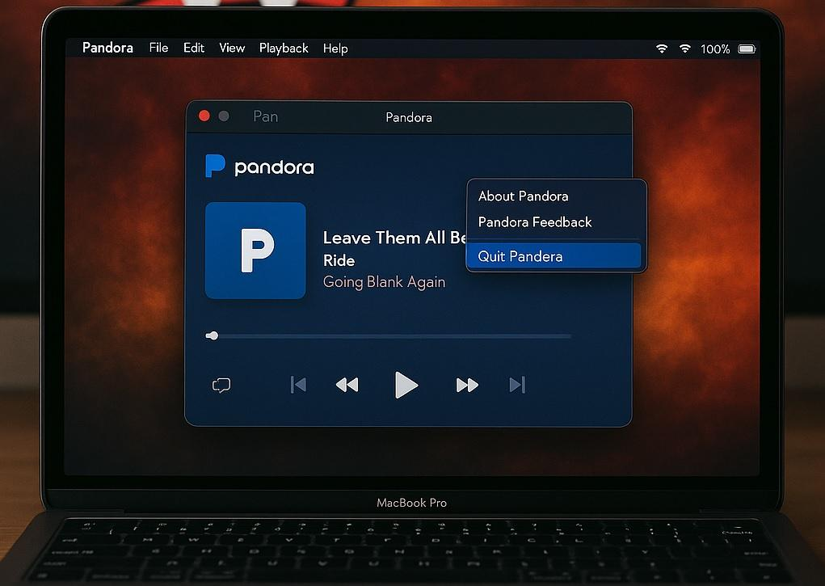
Task: Fast forward the current song
Action: 467,385
